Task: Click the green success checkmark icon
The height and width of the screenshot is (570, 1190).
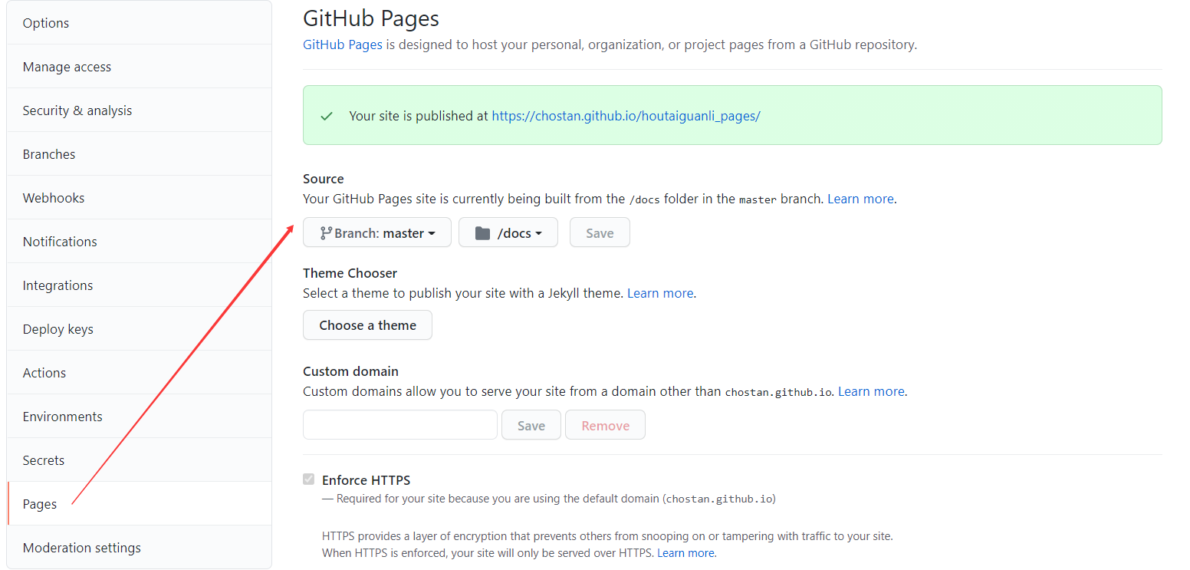Action: pos(327,116)
